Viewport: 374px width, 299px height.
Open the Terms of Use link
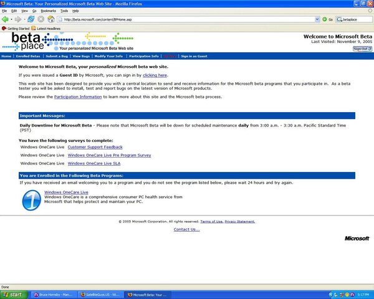(211, 222)
